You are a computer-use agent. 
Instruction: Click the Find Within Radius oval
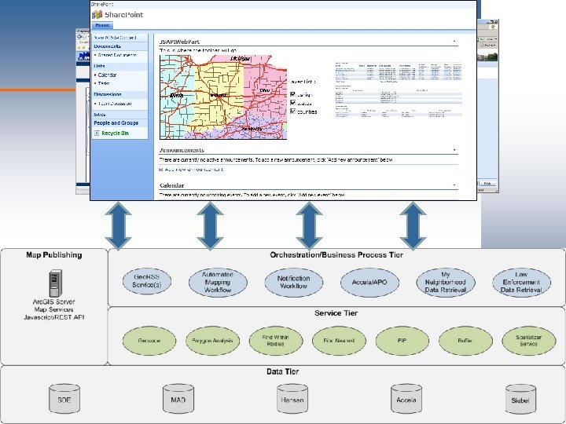click(276, 341)
